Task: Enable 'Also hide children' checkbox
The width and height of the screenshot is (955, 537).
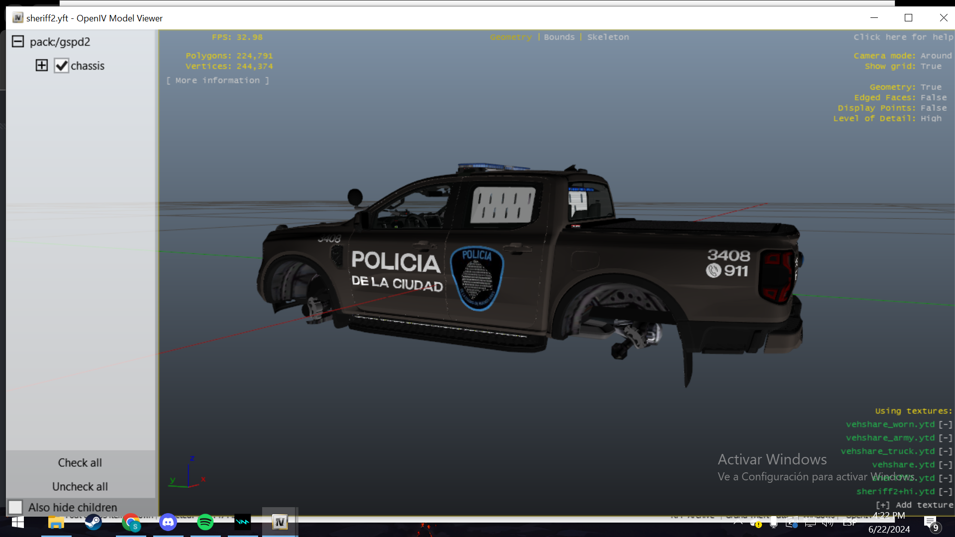Action: 15,507
